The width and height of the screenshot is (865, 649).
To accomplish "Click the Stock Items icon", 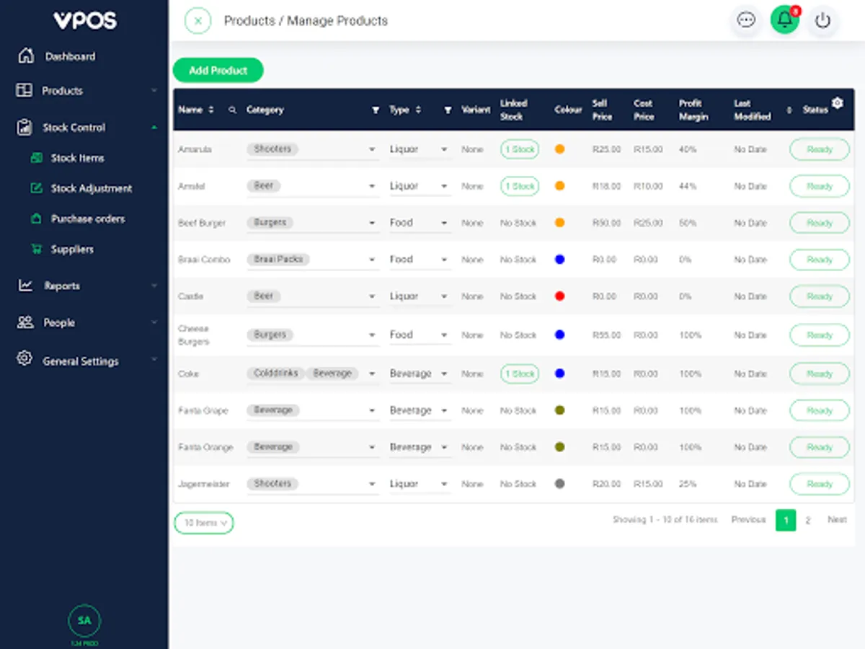I will coord(36,158).
